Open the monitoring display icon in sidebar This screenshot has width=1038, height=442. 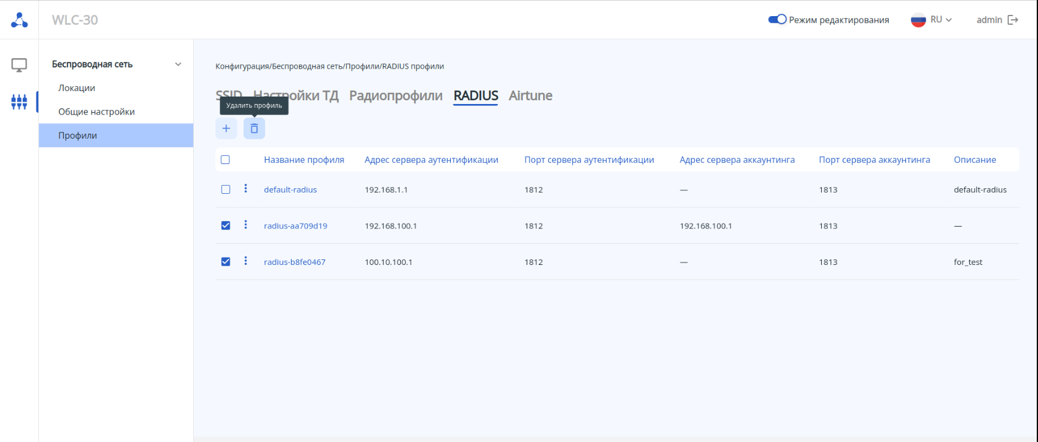pos(19,65)
